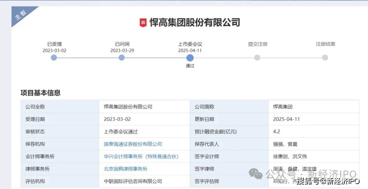Click the 律师事务所 label cell
The height and width of the screenshot is (189, 368).
60,169
